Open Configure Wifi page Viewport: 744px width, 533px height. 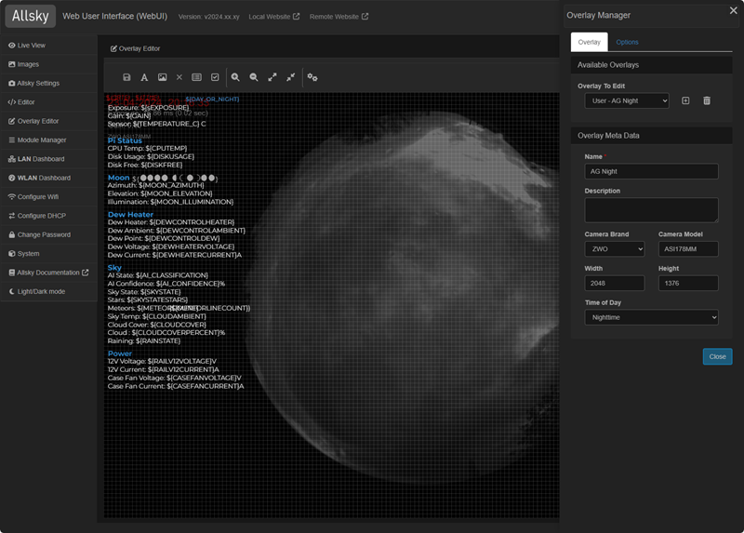pyautogui.click(x=49, y=197)
